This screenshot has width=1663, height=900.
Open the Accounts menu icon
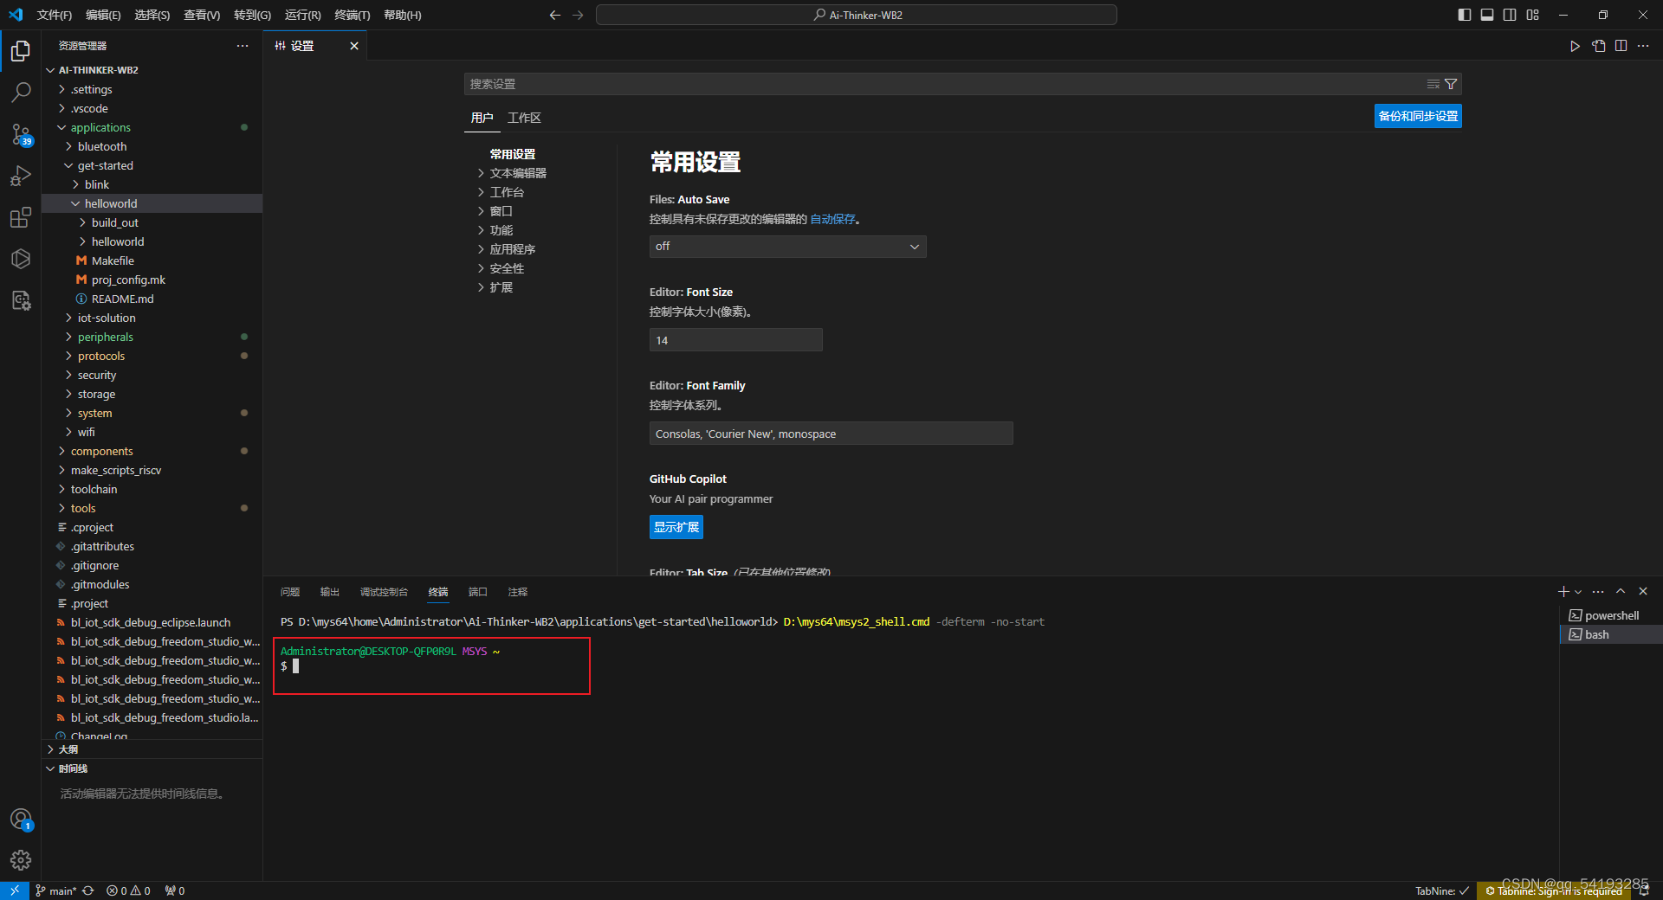(21, 819)
